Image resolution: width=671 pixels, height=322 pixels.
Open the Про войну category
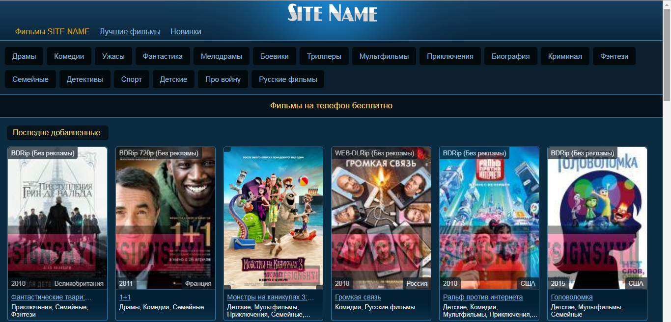click(223, 79)
